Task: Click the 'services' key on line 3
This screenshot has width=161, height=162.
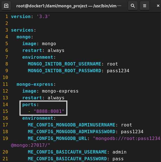Action: 22,30
